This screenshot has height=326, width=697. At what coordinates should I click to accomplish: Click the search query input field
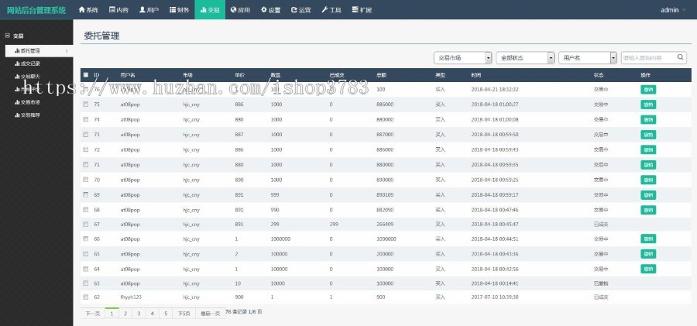point(647,57)
